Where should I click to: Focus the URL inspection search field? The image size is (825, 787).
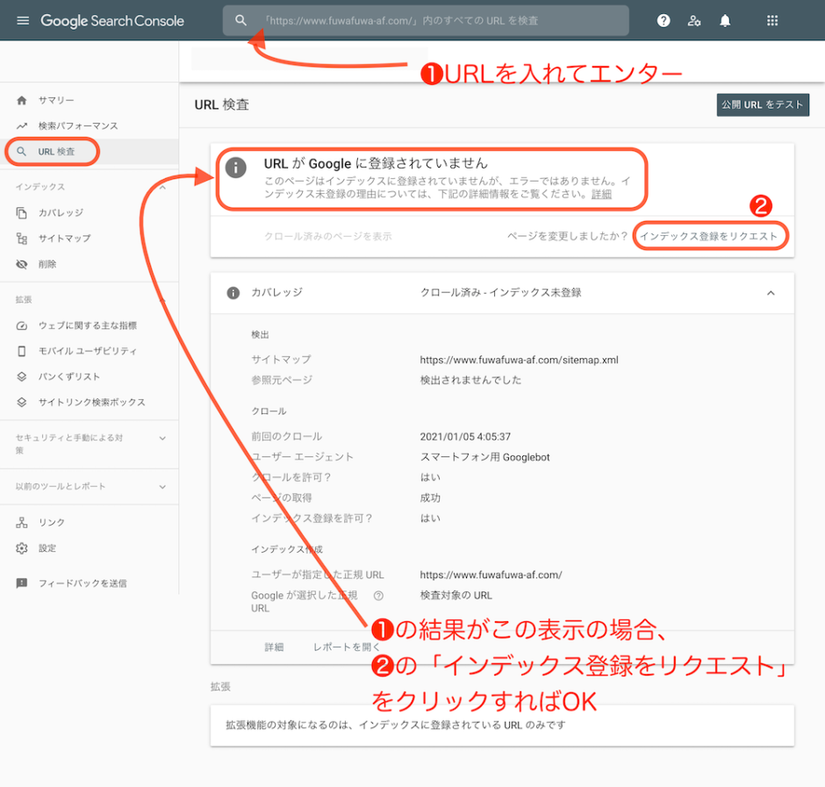[x=426, y=20]
